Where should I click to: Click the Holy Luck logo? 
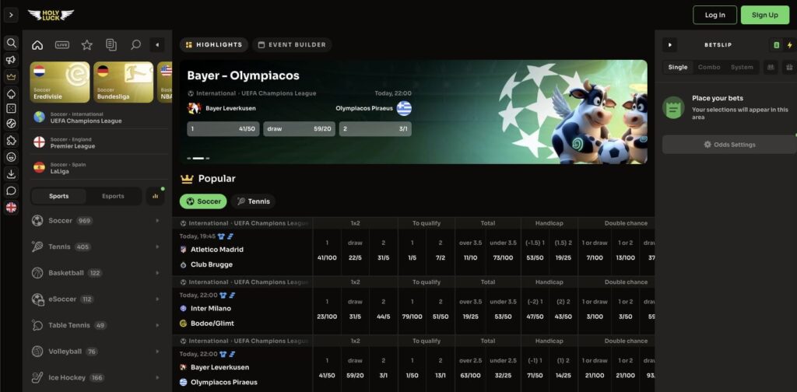click(51, 15)
